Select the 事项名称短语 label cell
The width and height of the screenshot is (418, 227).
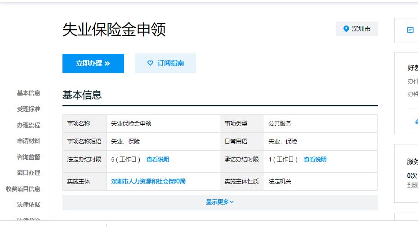click(x=85, y=142)
